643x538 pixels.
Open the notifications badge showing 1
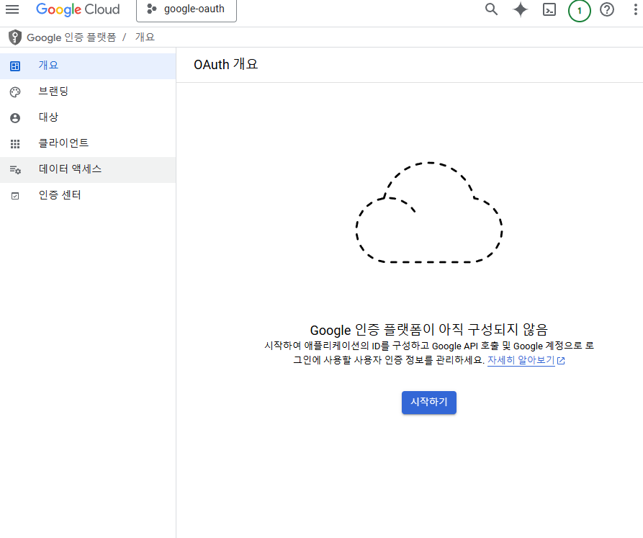point(579,11)
